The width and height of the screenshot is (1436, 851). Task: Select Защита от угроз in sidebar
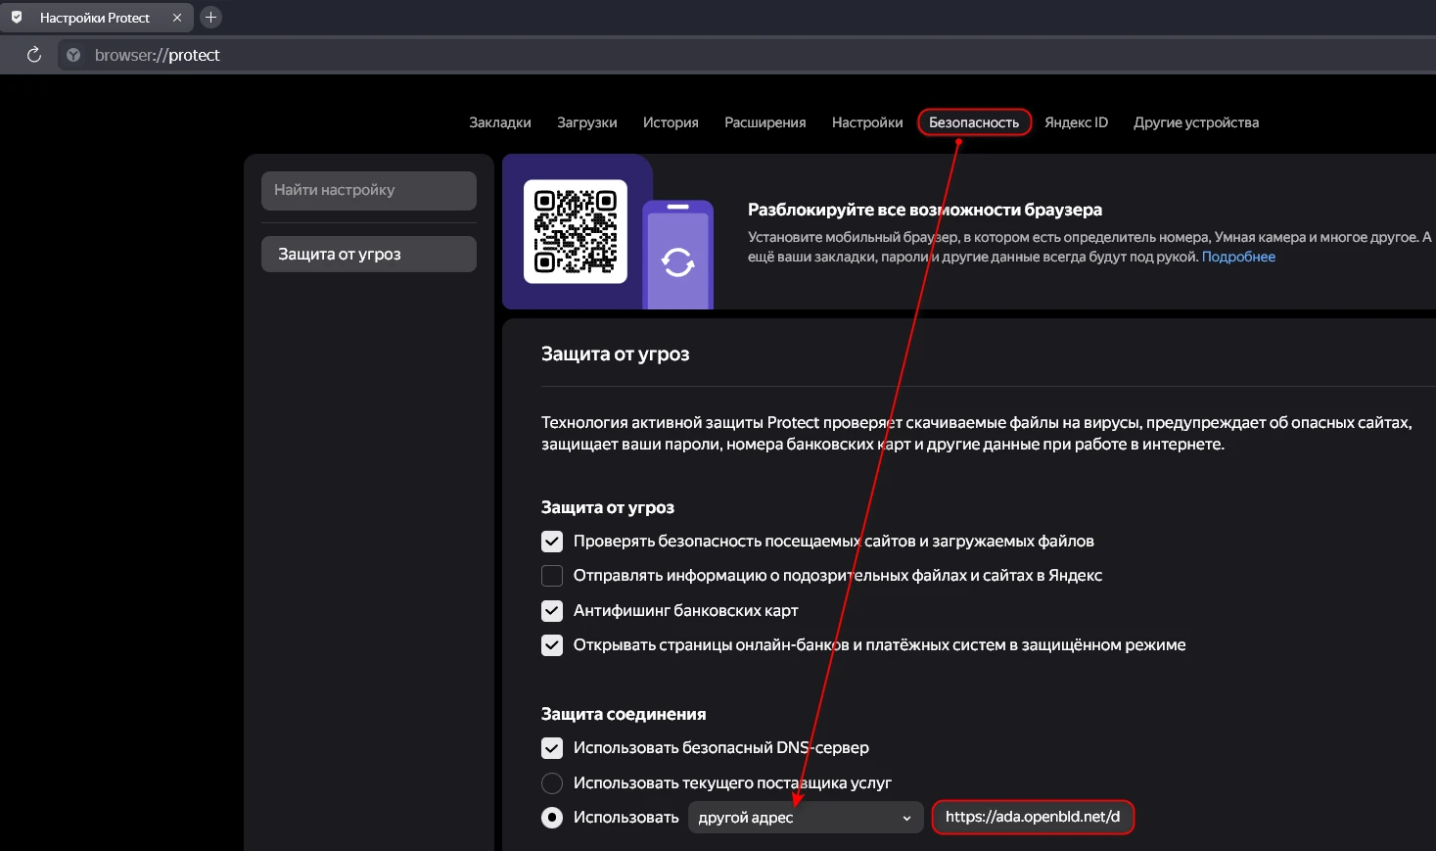[x=369, y=254]
